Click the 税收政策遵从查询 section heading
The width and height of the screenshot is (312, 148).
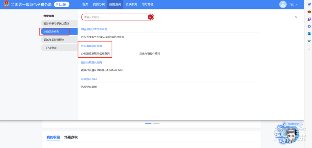(92, 62)
